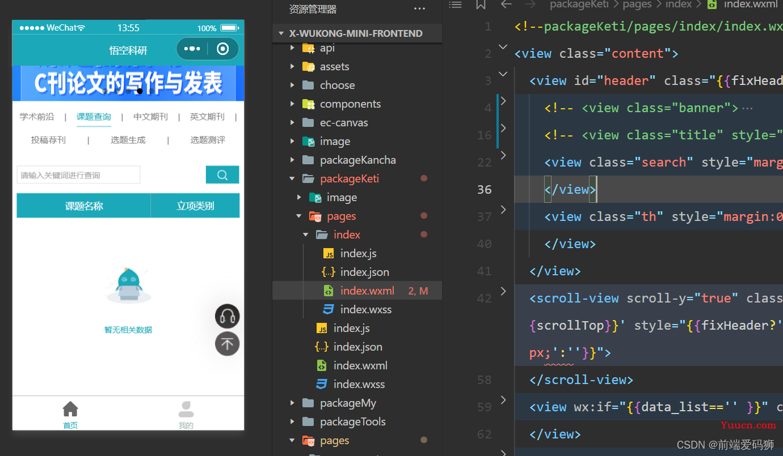Click pages in the breadcrumb path

(637, 5)
